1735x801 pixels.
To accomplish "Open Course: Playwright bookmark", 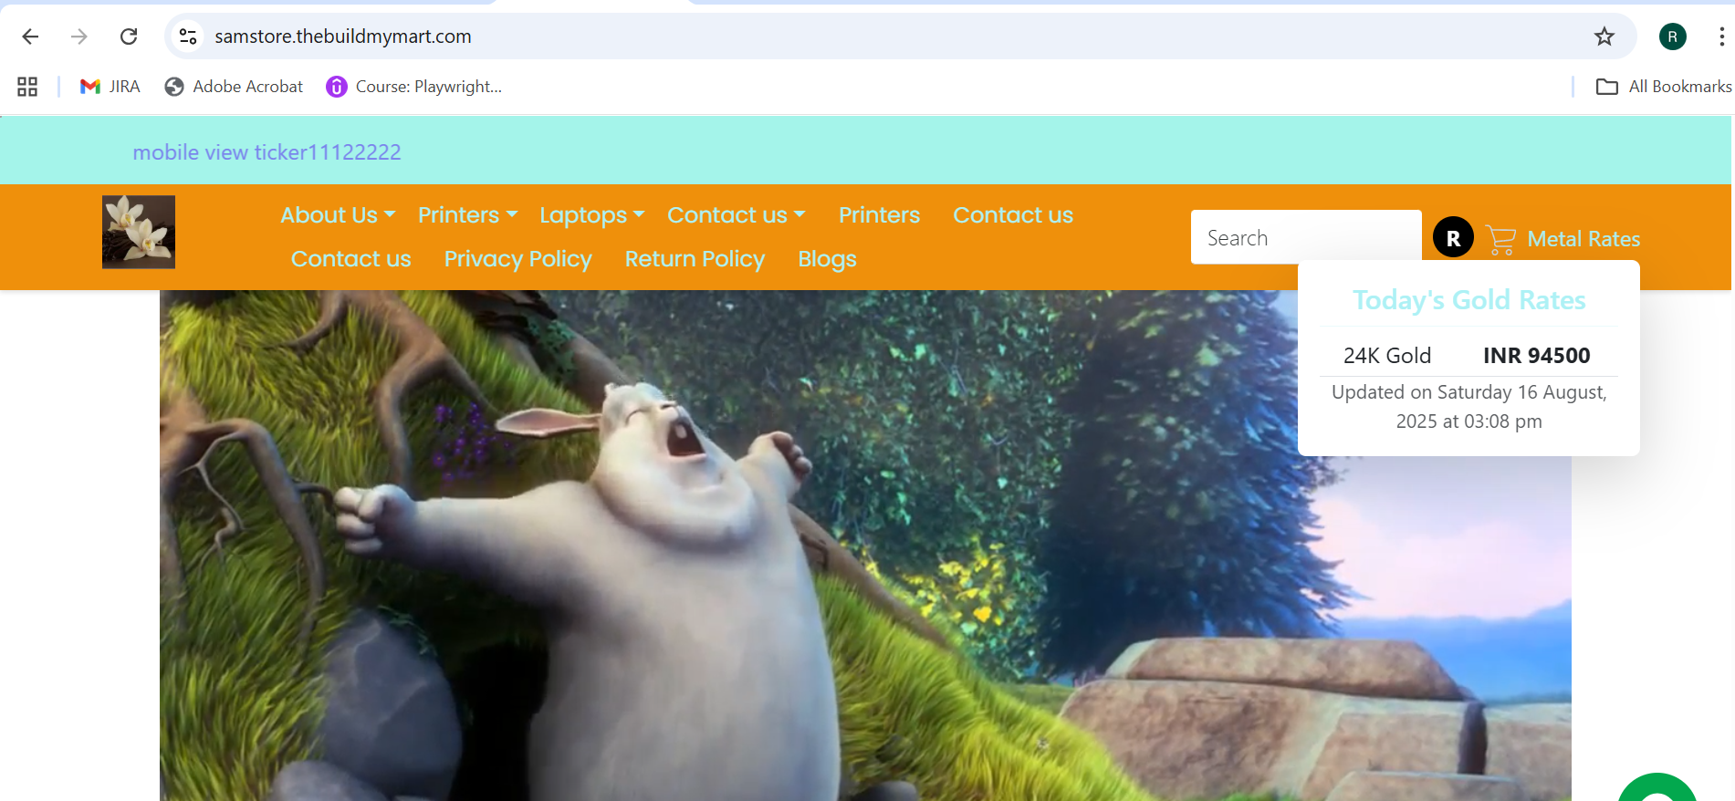I will (x=414, y=87).
